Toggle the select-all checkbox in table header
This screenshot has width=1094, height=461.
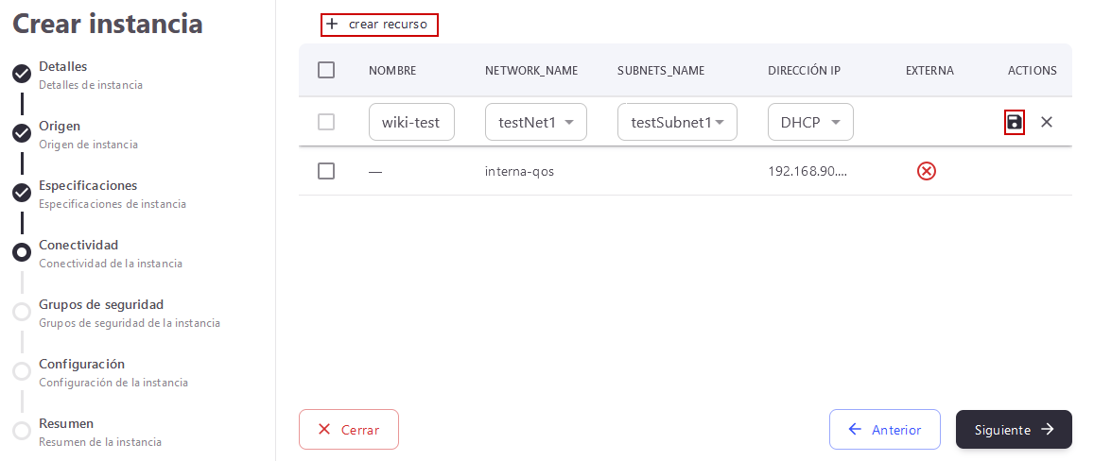[x=326, y=70]
